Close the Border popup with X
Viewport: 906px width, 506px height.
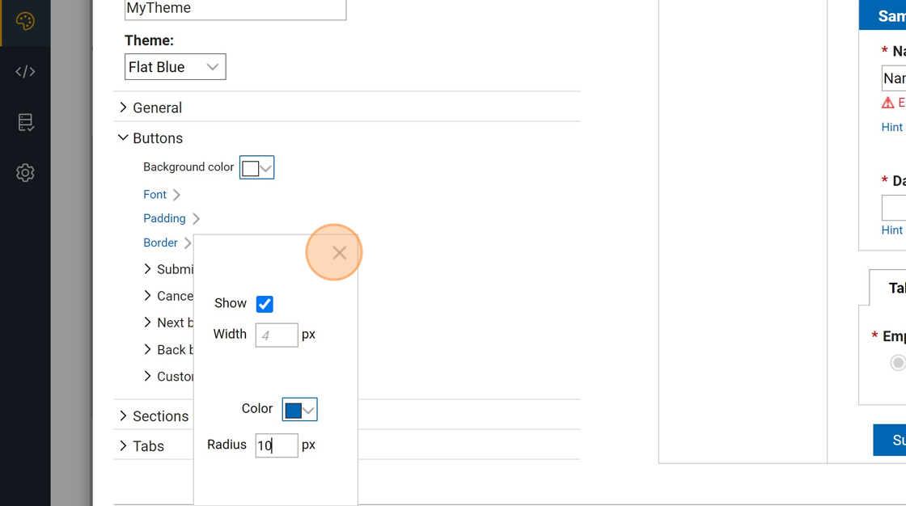(x=339, y=253)
